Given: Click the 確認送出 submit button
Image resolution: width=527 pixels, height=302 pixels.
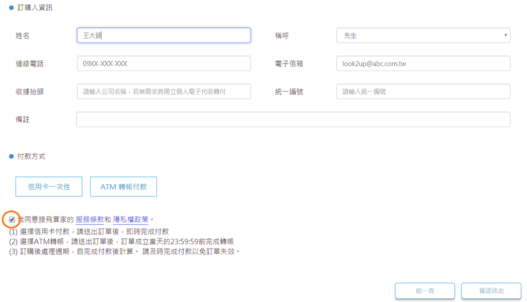Looking at the screenshot, I should coord(491,291).
